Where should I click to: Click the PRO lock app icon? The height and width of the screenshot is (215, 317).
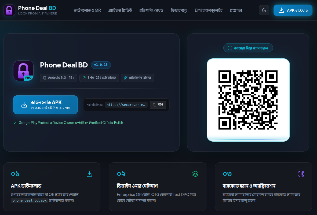pyautogui.click(x=23, y=71)
